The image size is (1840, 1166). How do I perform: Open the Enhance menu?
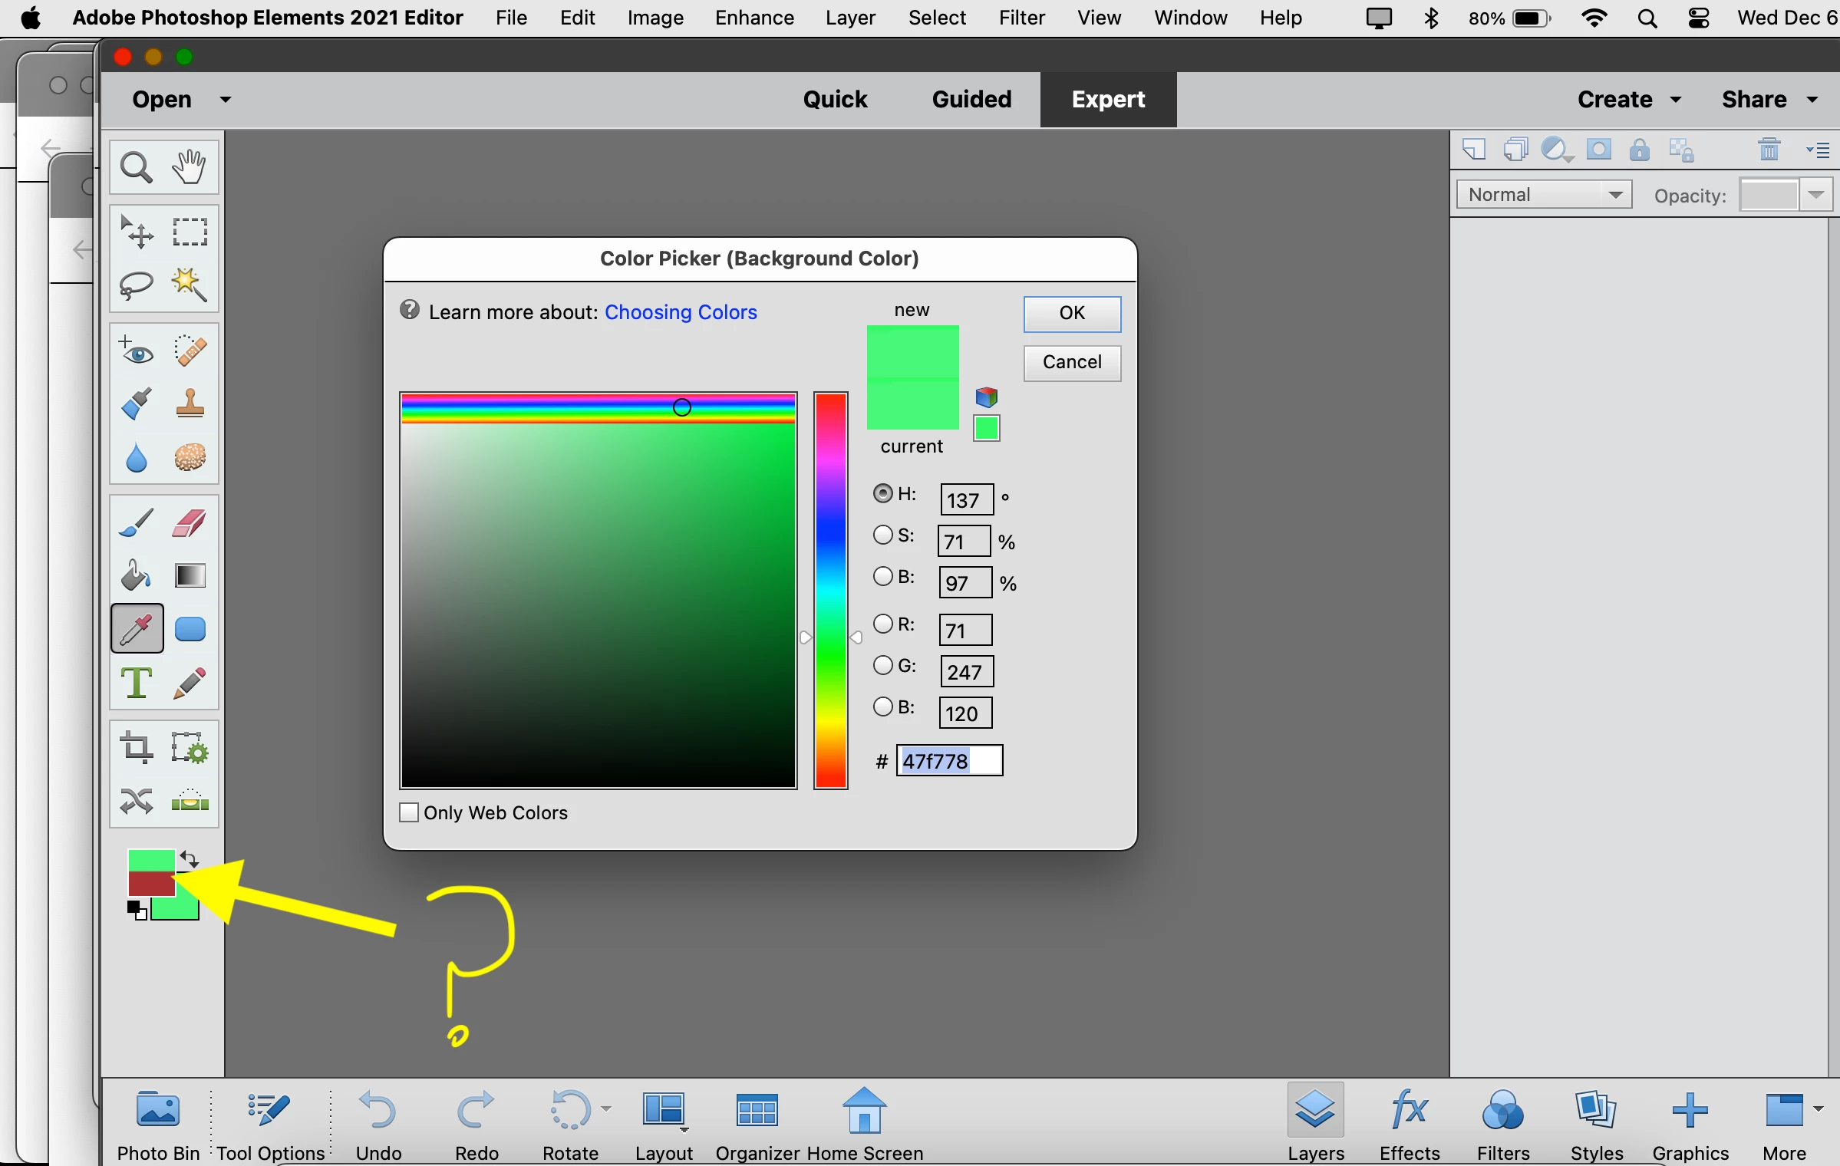(753, 18)
